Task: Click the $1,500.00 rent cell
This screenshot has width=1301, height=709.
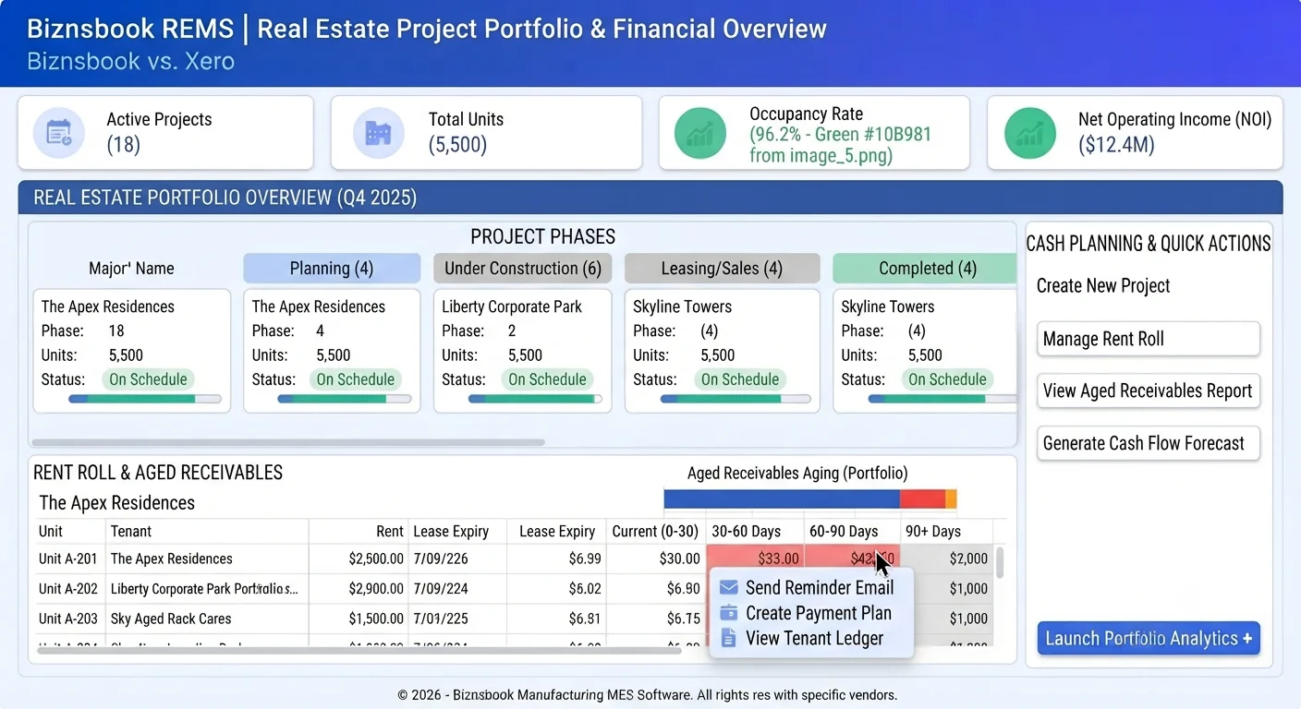Action: (359, 619)
